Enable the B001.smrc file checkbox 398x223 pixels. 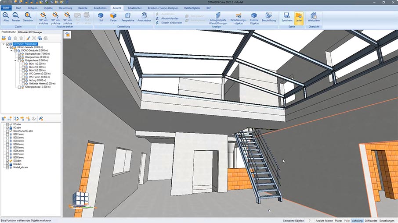7,135
